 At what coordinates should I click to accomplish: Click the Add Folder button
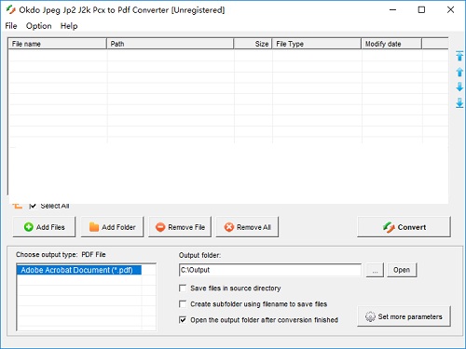point(112,227)
